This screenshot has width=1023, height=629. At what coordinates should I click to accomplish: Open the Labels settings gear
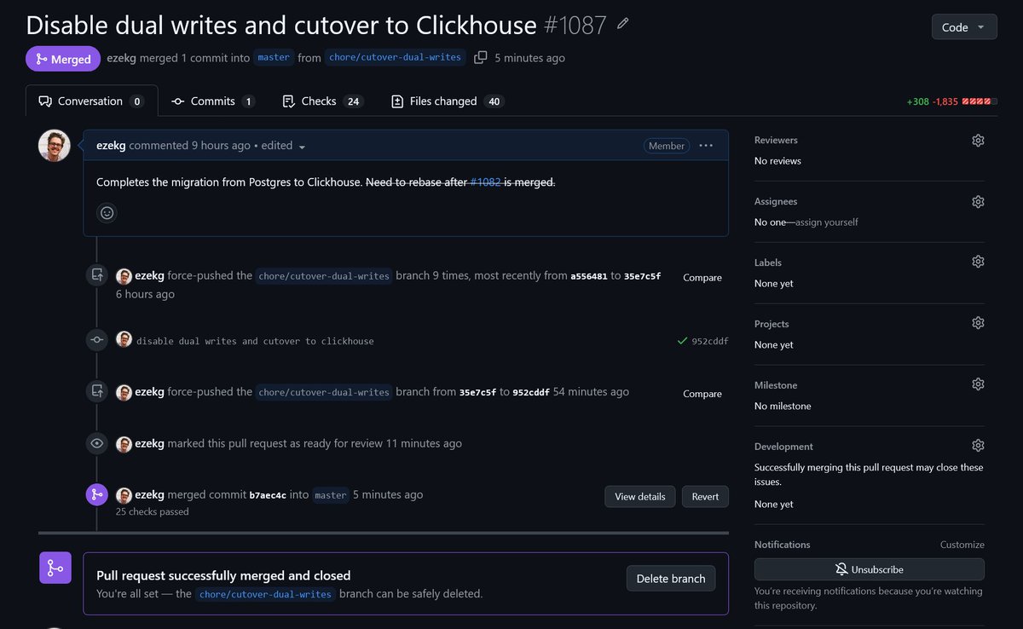978,262
